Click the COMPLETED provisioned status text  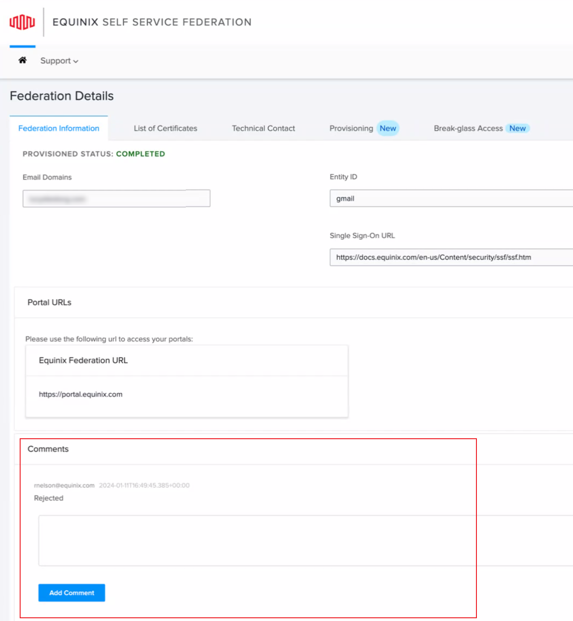(x=141, y=154)
